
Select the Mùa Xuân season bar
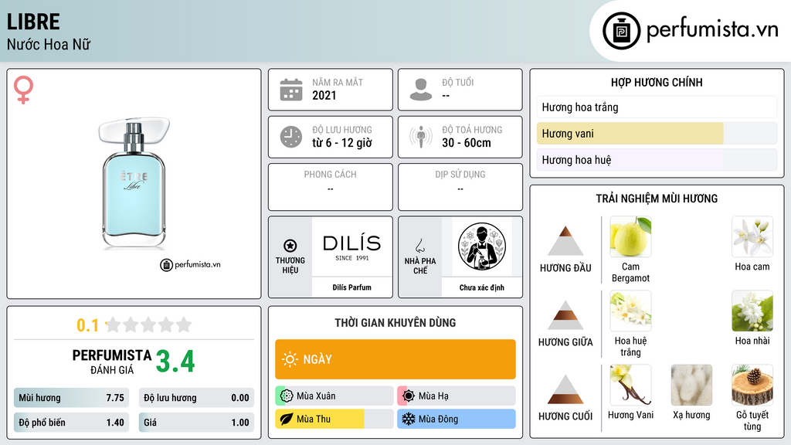(334, 396)
